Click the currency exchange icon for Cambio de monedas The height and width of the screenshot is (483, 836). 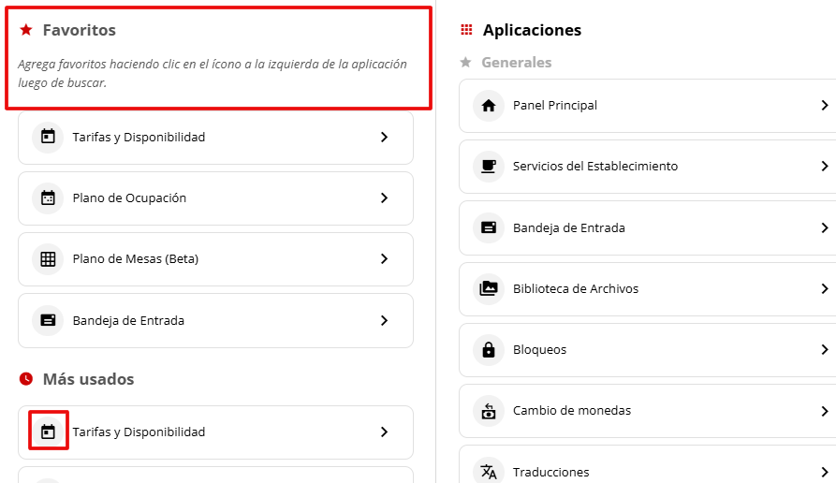coord(488,411)
